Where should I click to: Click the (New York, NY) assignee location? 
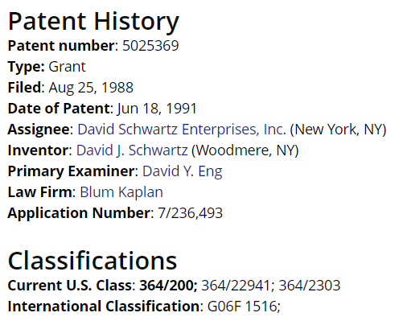pos(338,130)
